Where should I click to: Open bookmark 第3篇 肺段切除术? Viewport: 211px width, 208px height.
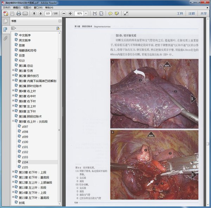pyautogui.click(x=30, y=116)
